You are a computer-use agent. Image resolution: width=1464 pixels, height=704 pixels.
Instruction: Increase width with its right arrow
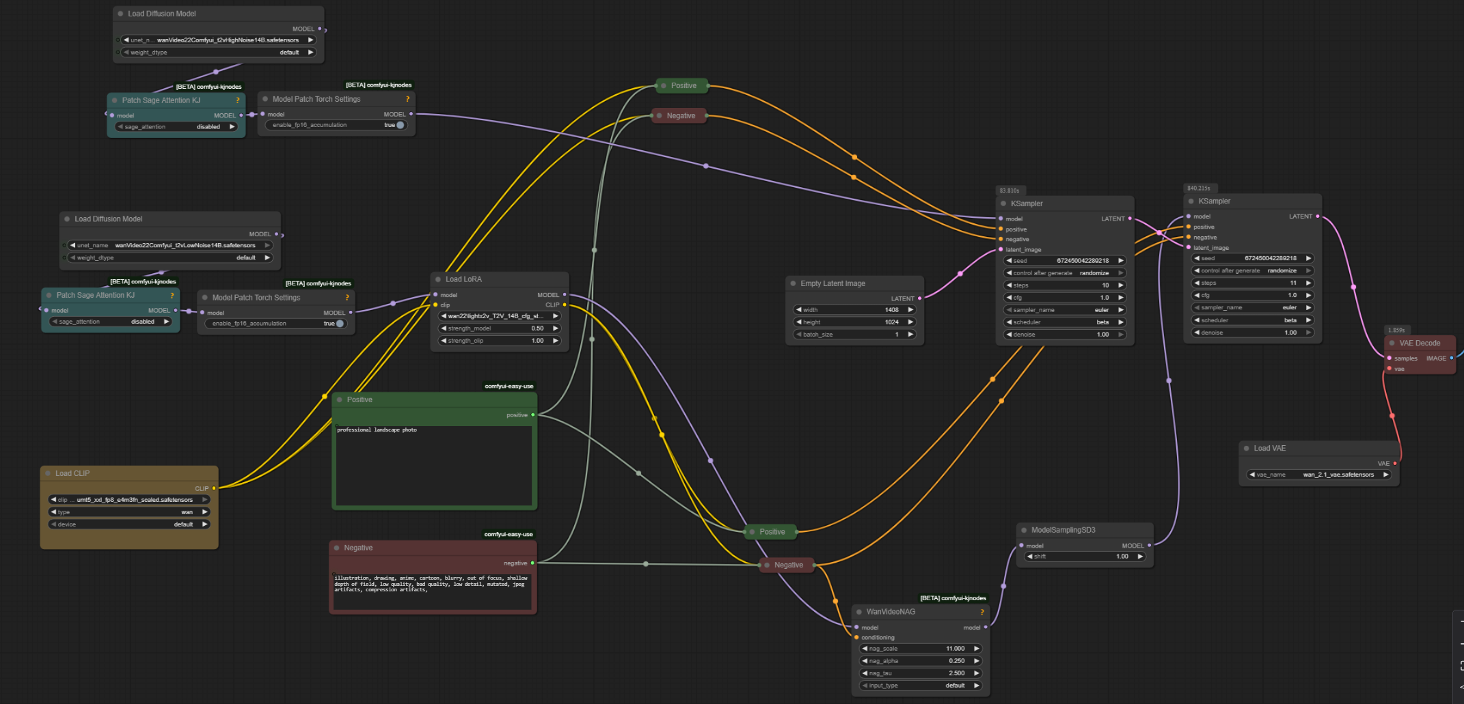(910, 310)
